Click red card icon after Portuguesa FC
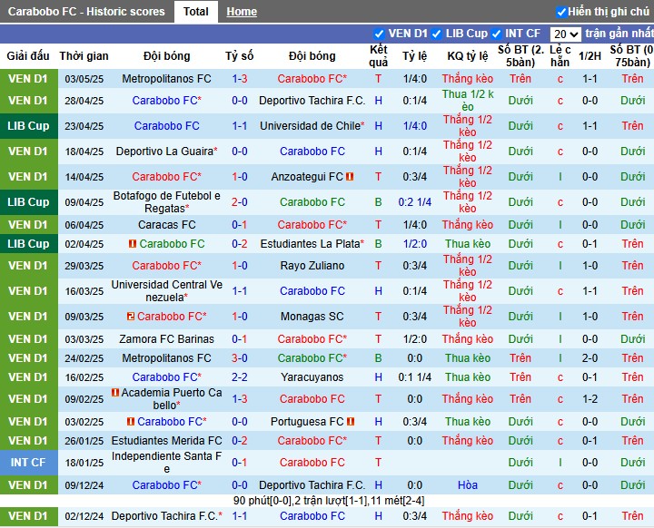This screenshot has width=654, height=528. [351, 421]
